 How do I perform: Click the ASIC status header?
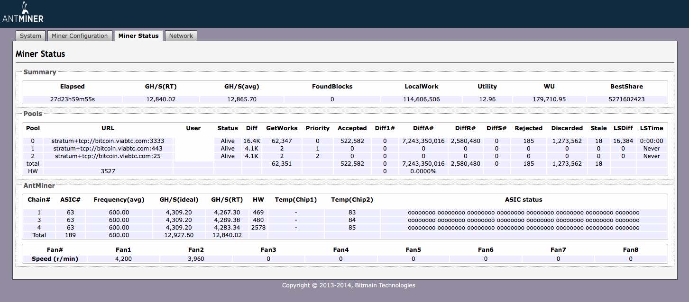point(523,200)
